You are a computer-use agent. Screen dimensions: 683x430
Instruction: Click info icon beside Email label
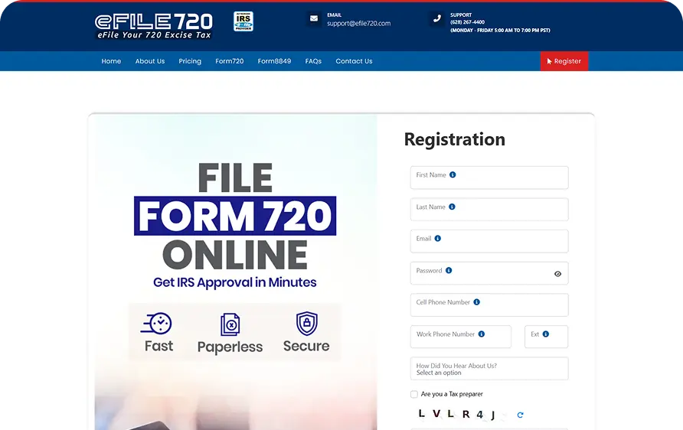pos(438,239)
